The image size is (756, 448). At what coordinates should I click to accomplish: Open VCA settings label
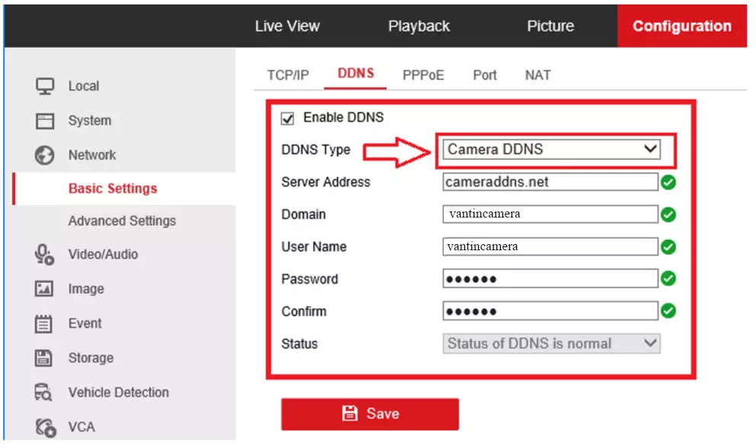[81, 427]
